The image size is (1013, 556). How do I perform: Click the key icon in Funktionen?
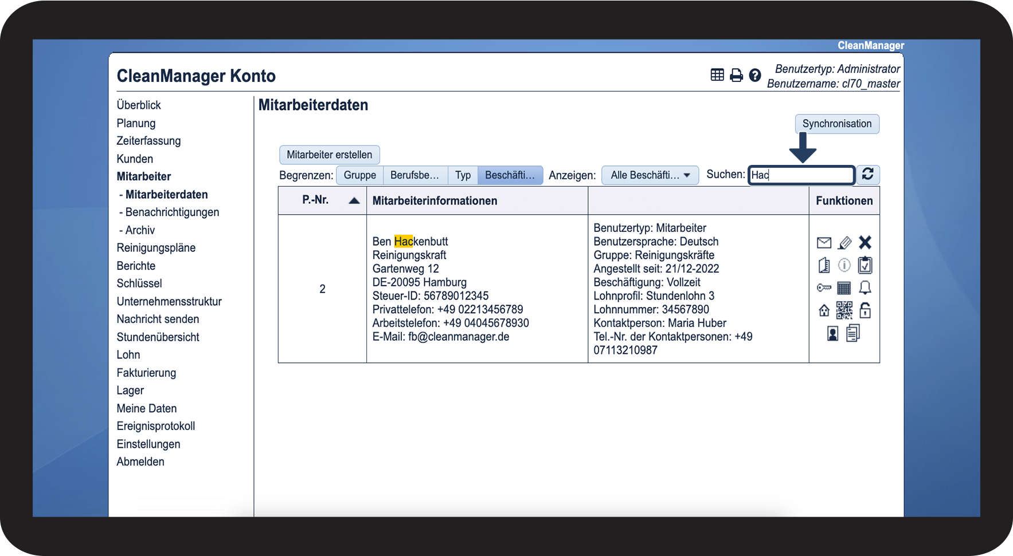pos(824,287)
